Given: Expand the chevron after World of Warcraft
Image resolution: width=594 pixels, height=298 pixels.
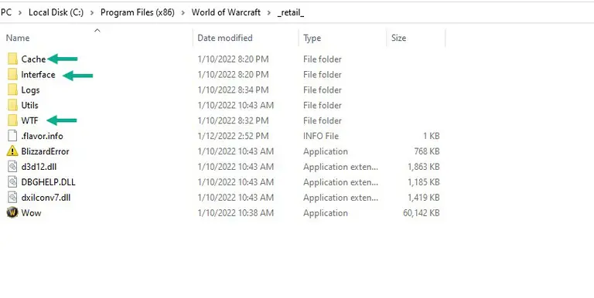Looking at the screenshot, I should (269, 12).
